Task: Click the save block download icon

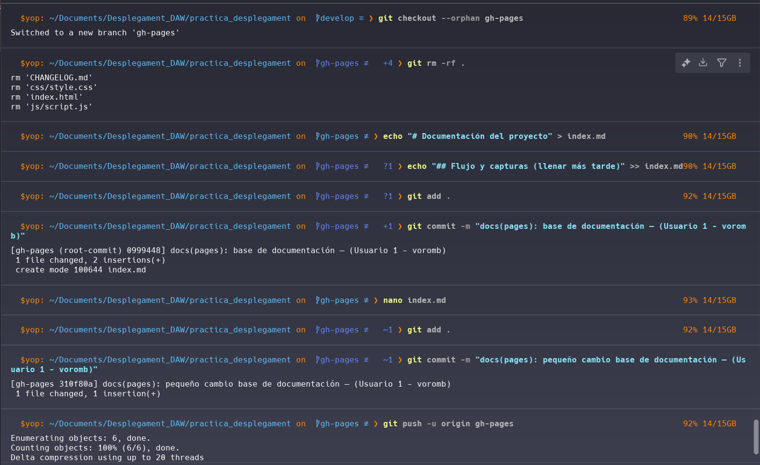Action: 703,63
